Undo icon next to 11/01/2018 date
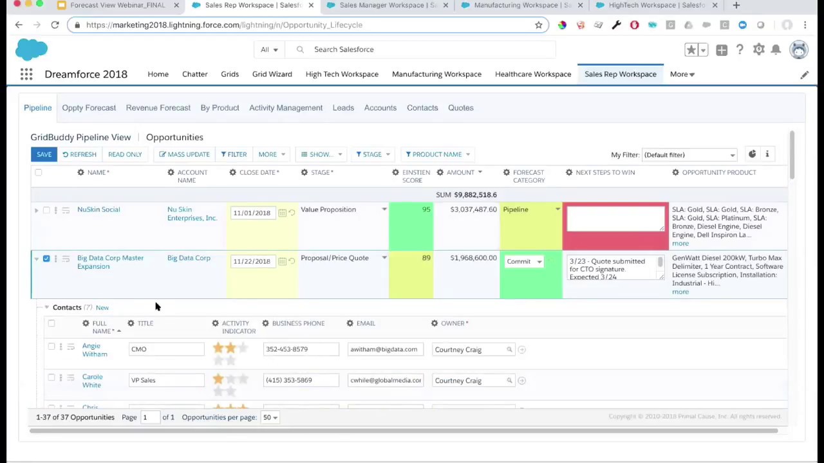This screenshot has height=463, width=824. [x=292, y=213]
